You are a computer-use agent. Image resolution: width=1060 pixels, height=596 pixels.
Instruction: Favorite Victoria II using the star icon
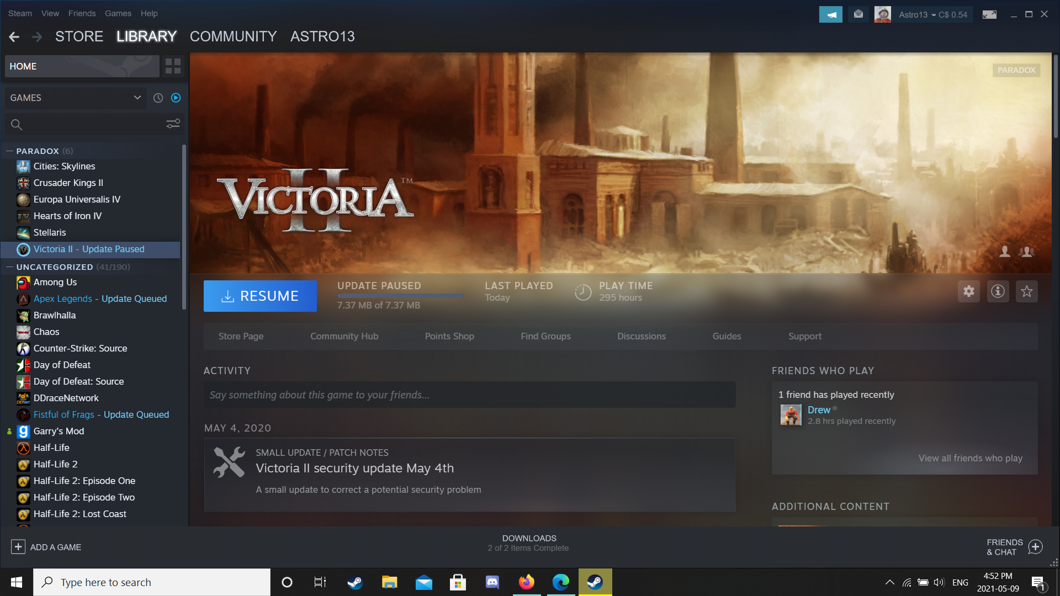pos(1027,291)
